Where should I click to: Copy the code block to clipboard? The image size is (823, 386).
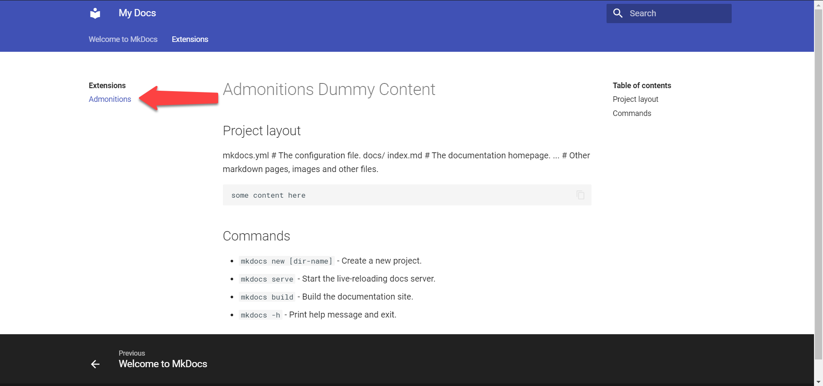click(x=580, y=195)
